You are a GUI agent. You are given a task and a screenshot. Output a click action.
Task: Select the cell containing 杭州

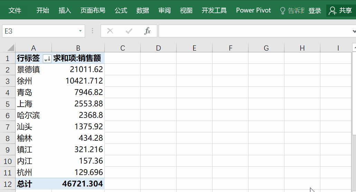point(34,172)
